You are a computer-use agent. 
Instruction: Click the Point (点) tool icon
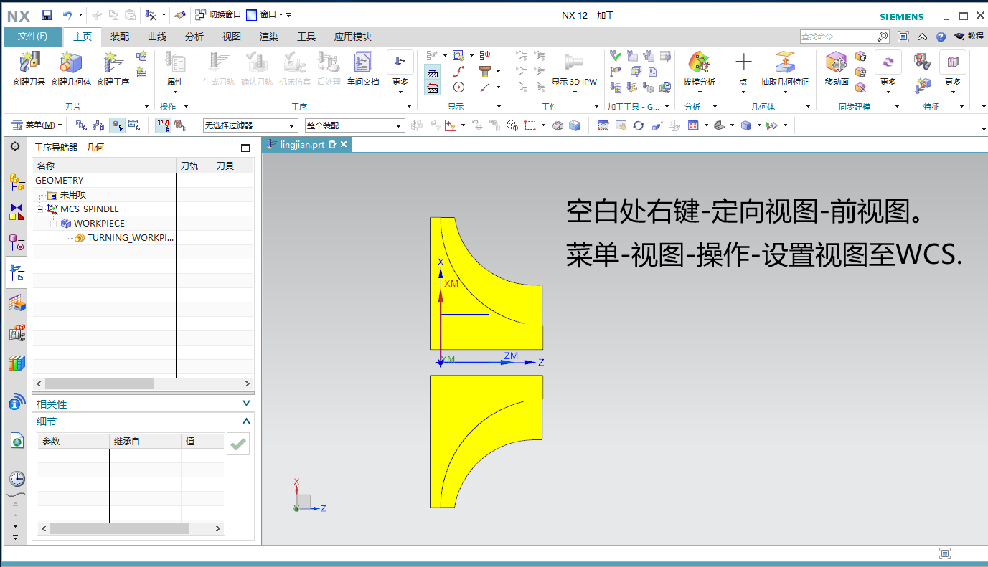point(744,63)
